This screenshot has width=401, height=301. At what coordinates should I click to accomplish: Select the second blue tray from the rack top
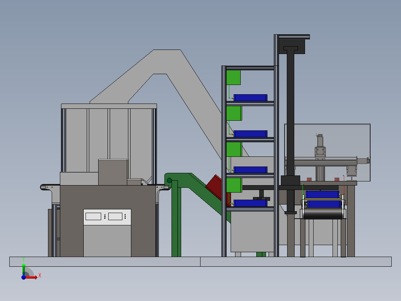pos(250,134)
